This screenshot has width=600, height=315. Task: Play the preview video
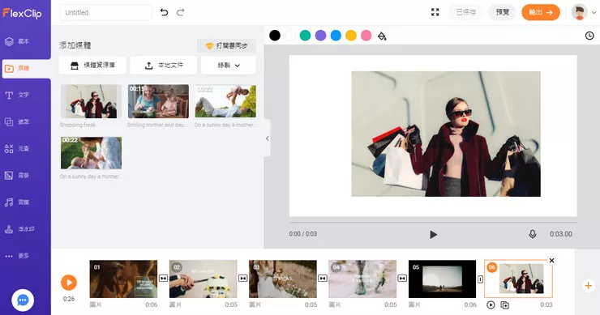coord(433,234)
